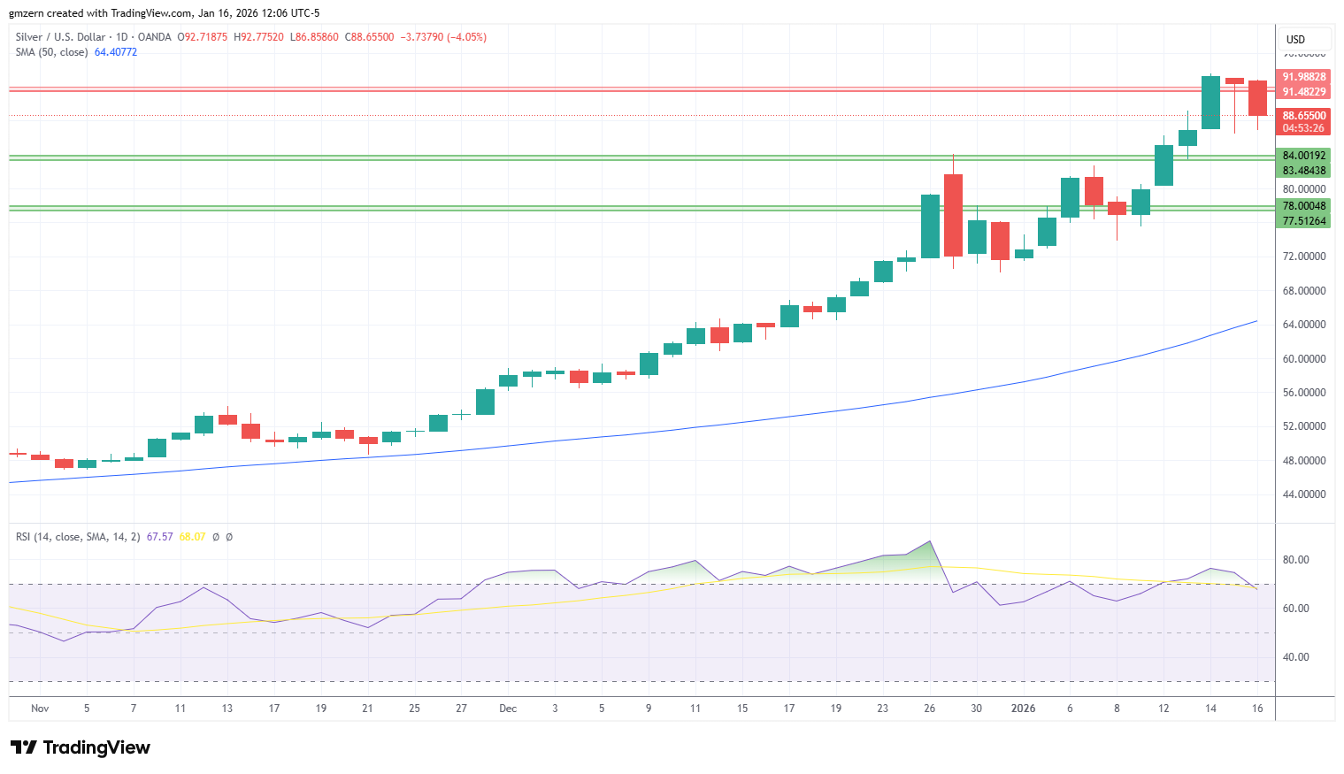This screenshot has height=774, width=1344.
Task: Click the 40.00 RSI scale label
Action: coord(1295,657)
